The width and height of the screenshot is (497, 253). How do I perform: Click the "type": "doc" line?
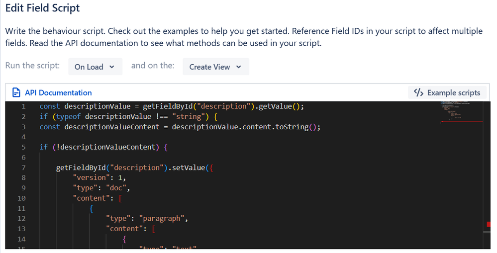tap(101, 188)
